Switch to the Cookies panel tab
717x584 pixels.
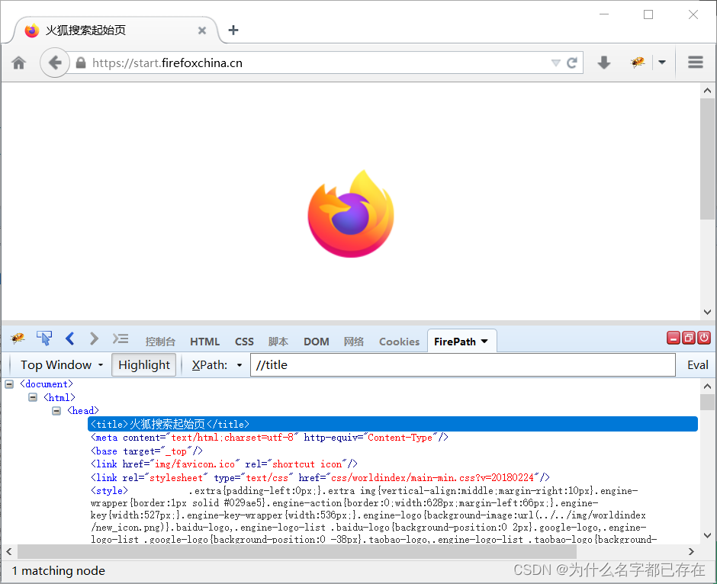399,342
